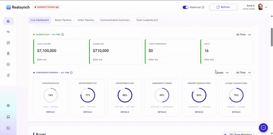Click the Refresh button

(223, 7)
